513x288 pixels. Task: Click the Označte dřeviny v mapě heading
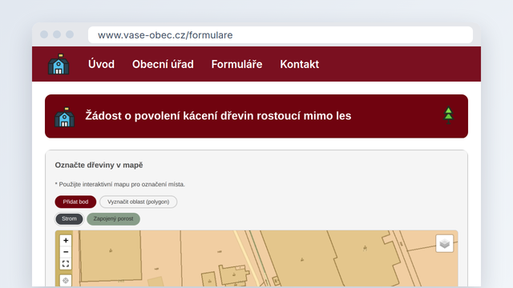click(x=99, y=166)
